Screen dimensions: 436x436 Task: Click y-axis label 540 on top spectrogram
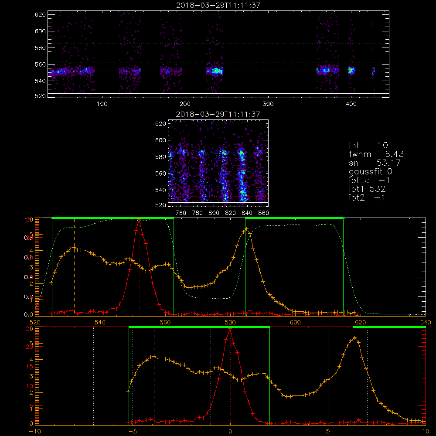40,81
